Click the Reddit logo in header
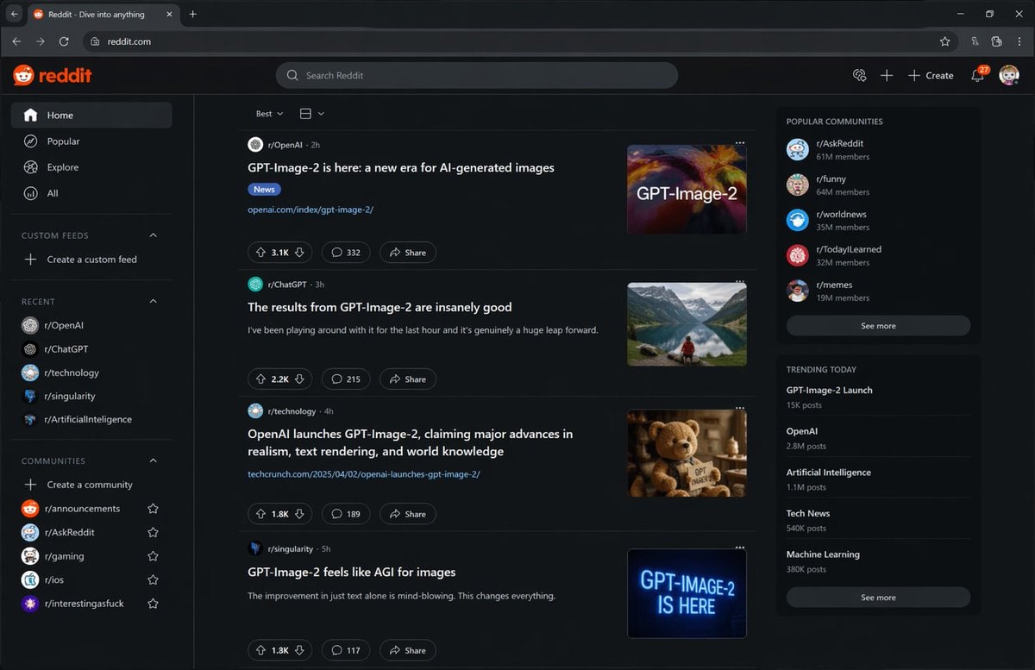This screenshot has height=670, width=1035. (53, 76)
